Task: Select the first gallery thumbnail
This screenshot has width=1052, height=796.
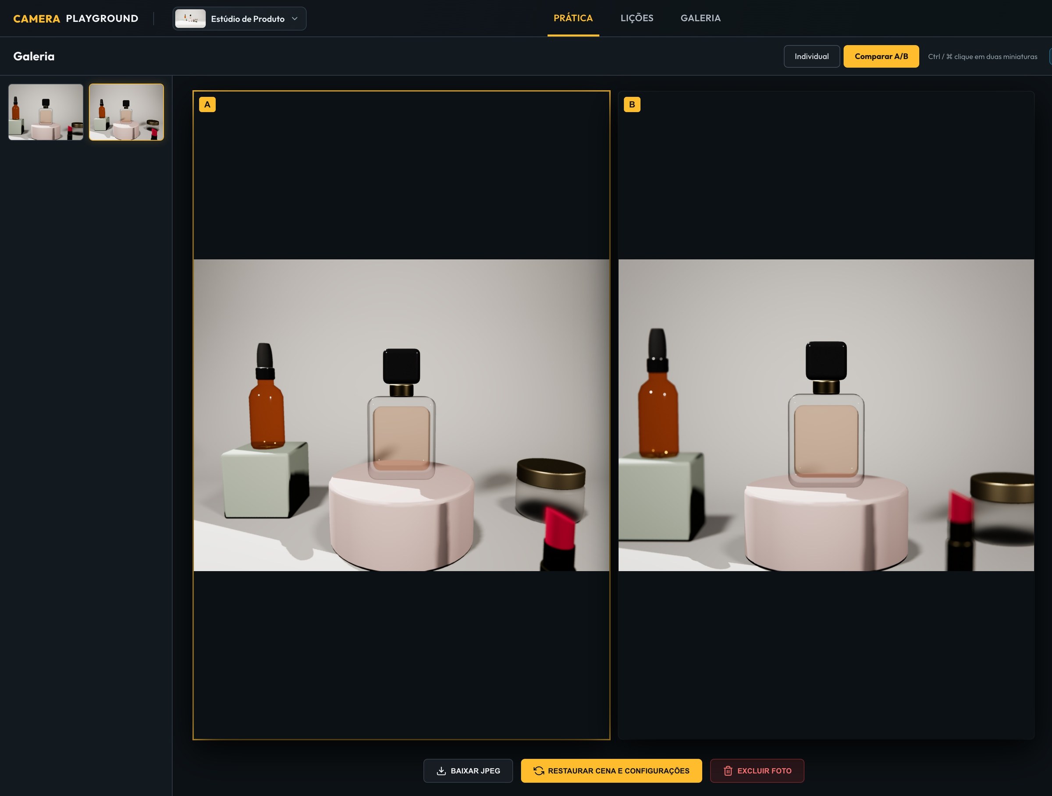Action: coord(46,112)
